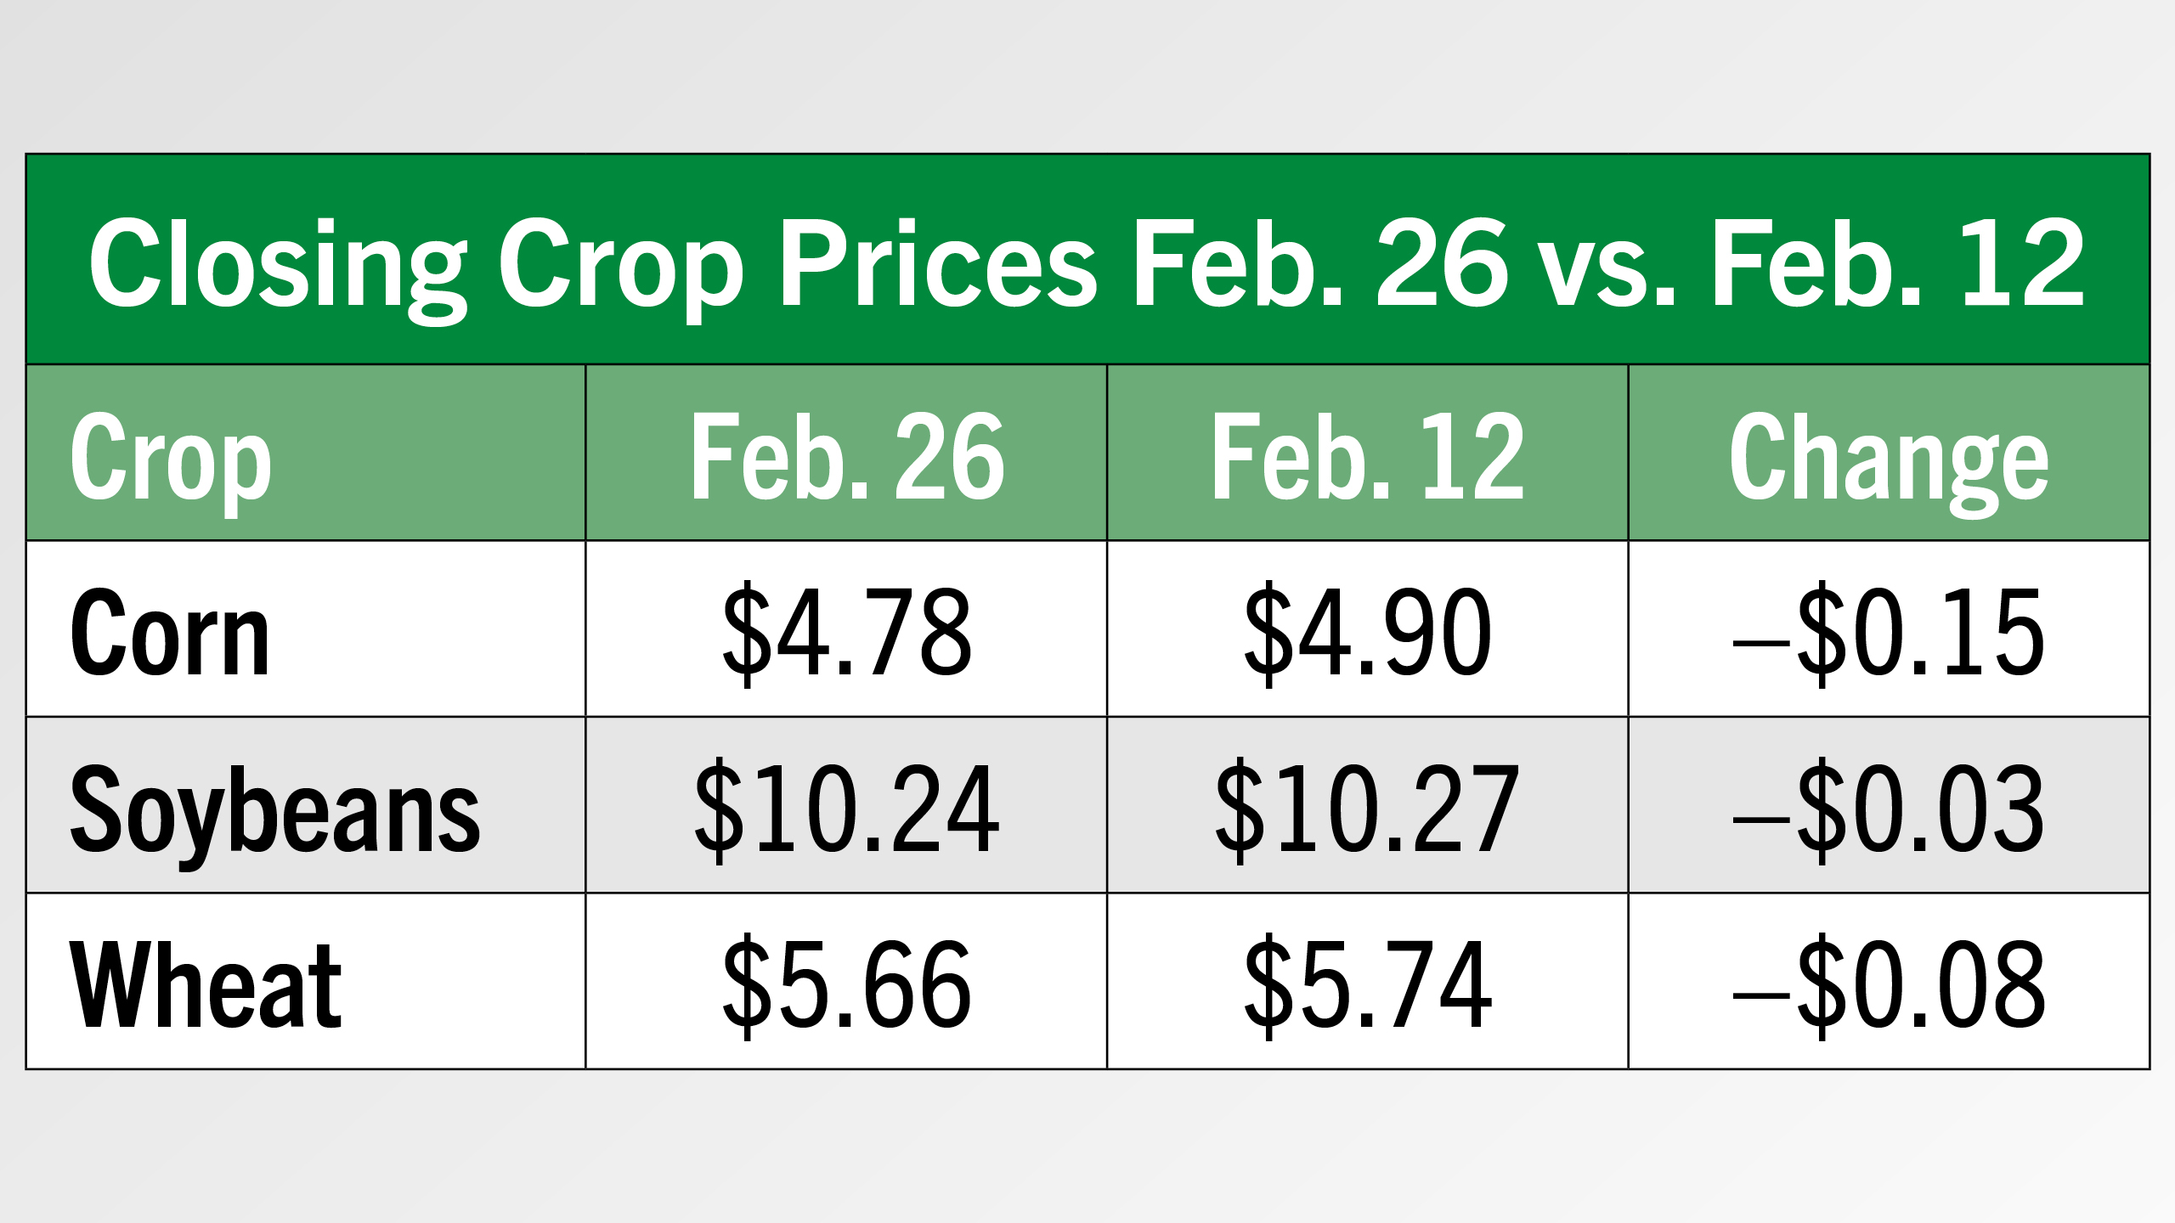The width and height of the screenshot is (2175, 1223).
Task: Click Corn's –$0.15 change value
Action: [1890, 633]
